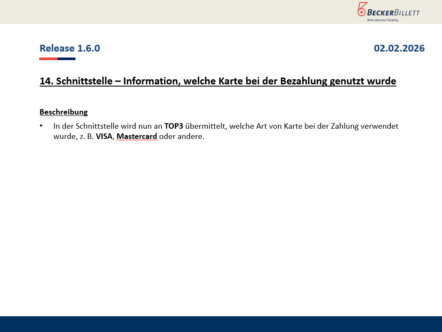Click the words "oder andere" ending the bullet
Screen dimensions: 442x332
point(182,137)
